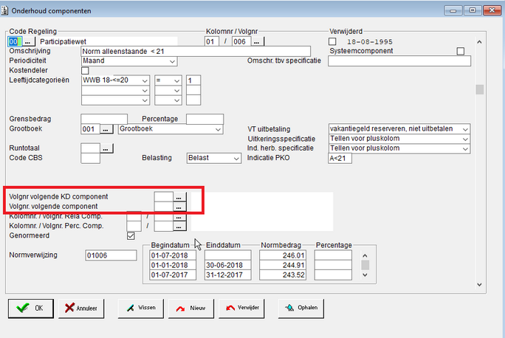Open second empty Leeftijdcategorieën dropdown
Viewport: 505px width, 338px height.
[x=115, y=91]
